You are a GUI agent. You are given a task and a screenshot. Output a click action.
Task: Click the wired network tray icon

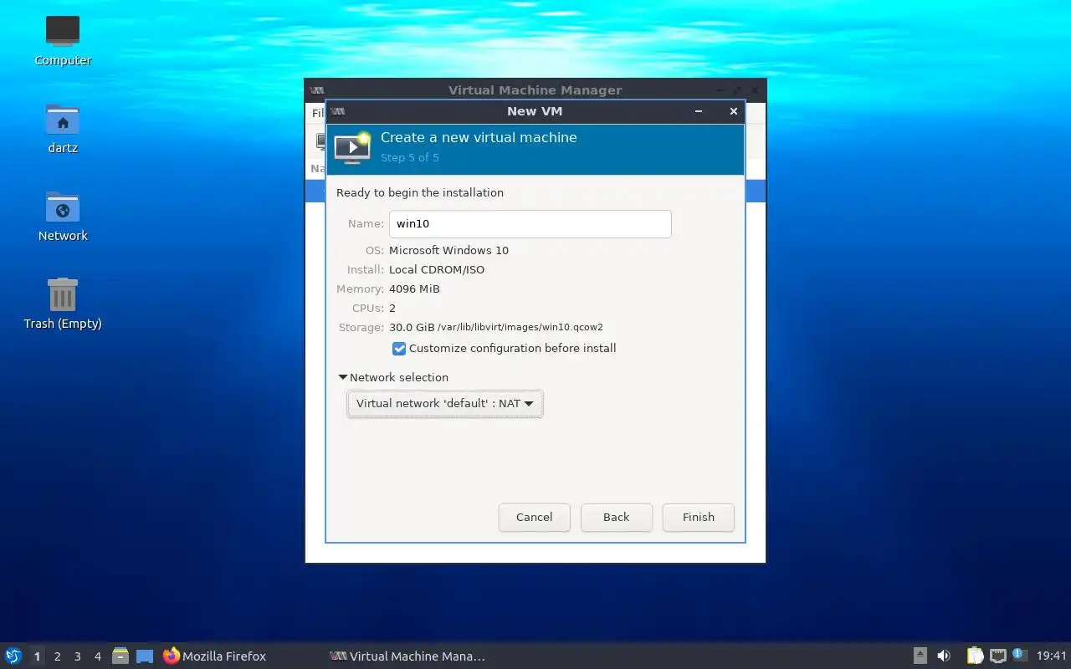[x=998, y=656]
